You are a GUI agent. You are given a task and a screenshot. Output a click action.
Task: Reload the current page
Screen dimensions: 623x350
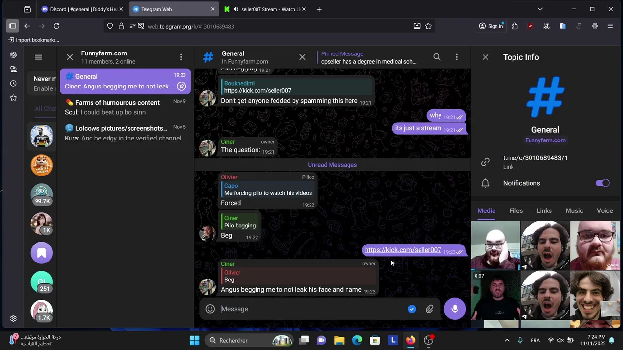[56, 26]
